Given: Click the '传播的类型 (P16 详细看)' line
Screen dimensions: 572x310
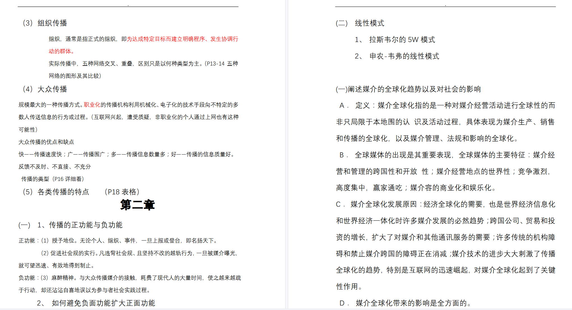Looking at the screenshot, I should 52,179.
